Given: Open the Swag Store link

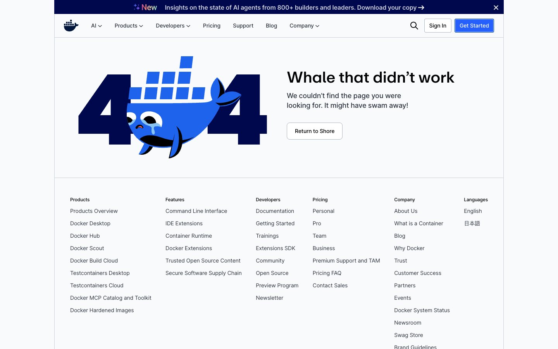Looking at the screenshot, I should pos(408,335).
